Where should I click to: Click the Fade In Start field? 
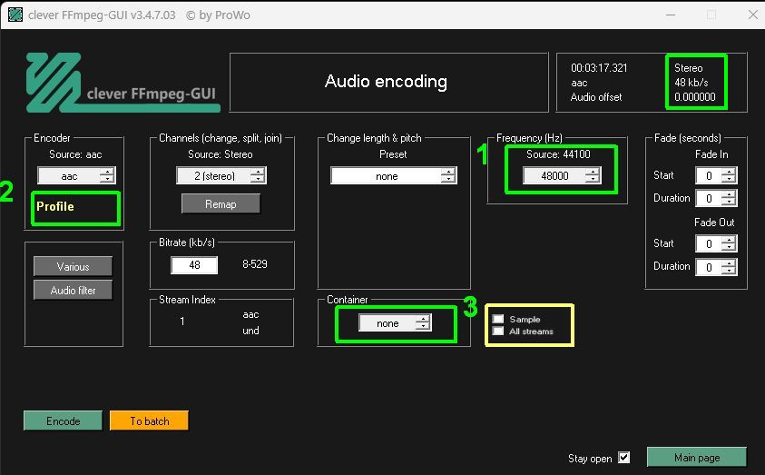709,176
